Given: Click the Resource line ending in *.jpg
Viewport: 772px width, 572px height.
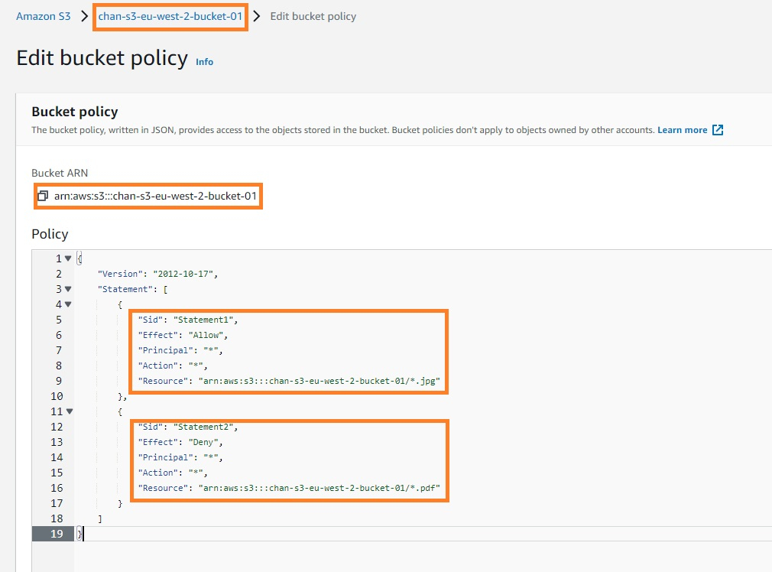Looking at the screenshot, I should pyautogui.click(x=289, y=381).
